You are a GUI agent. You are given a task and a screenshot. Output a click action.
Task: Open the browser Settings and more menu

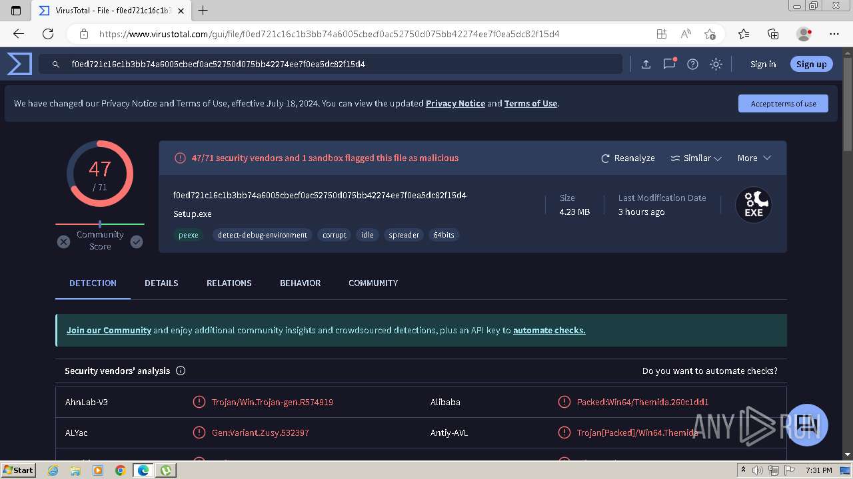tap(834, 34)
